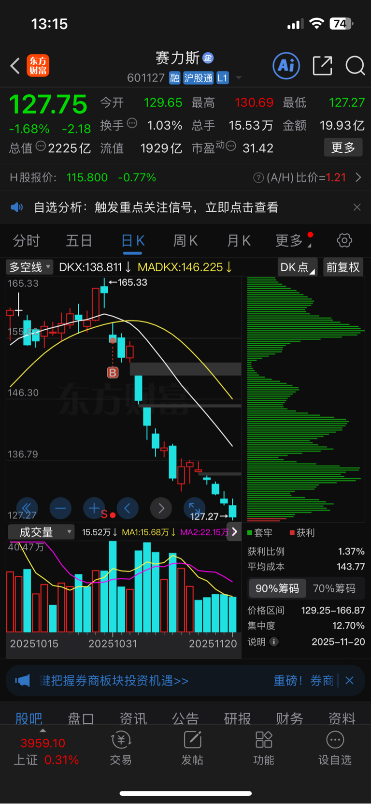Move chart one step right

click(161, 508)
